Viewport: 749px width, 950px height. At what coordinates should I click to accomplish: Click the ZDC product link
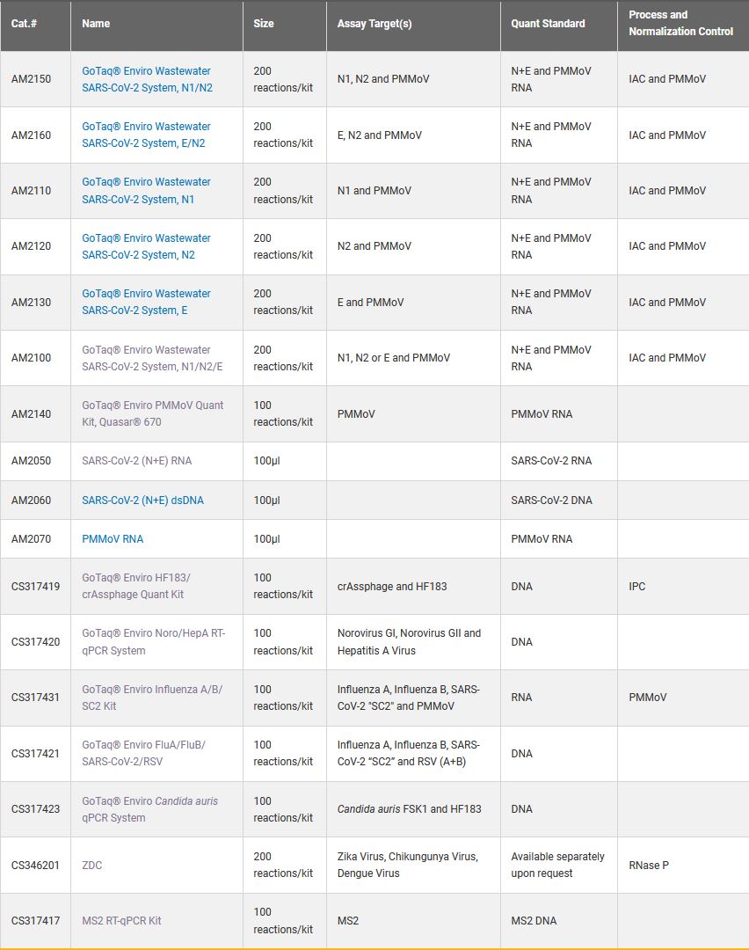[92, 865]
